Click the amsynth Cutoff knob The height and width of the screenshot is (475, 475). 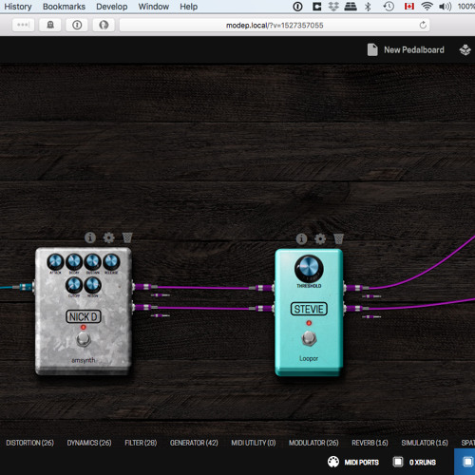click(74, 285)
